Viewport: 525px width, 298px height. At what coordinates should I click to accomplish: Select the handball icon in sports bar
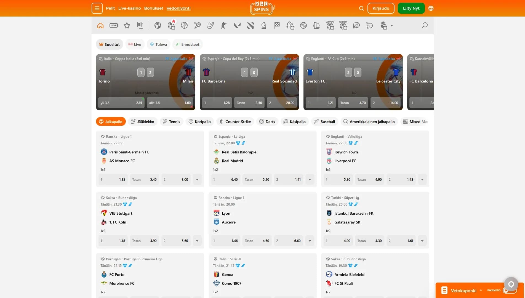click(356, 26)
